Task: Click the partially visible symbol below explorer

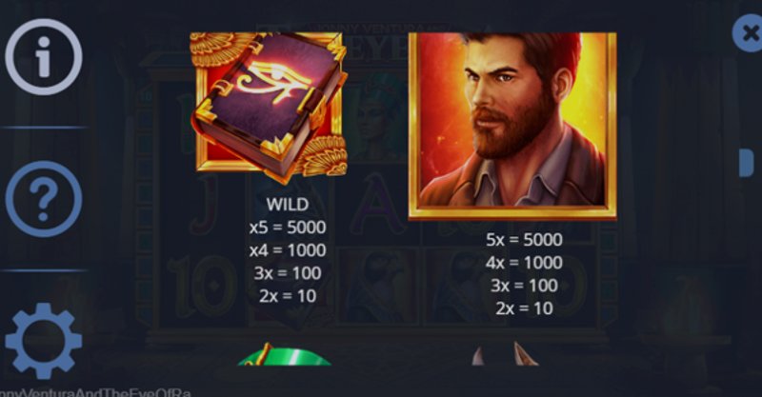Action: coord(506,354)
